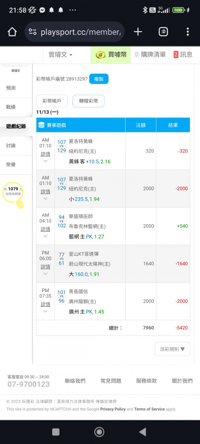The width and height of the screenshot is (200, 444).
Task: Click the 複製 button
Action: point(99,79)
